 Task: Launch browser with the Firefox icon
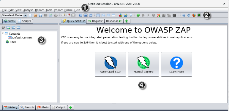click(194, 15)
